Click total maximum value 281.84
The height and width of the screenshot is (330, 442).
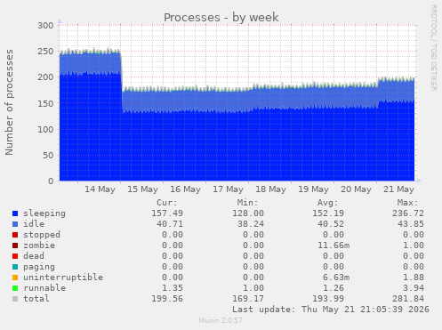(408, 299)
